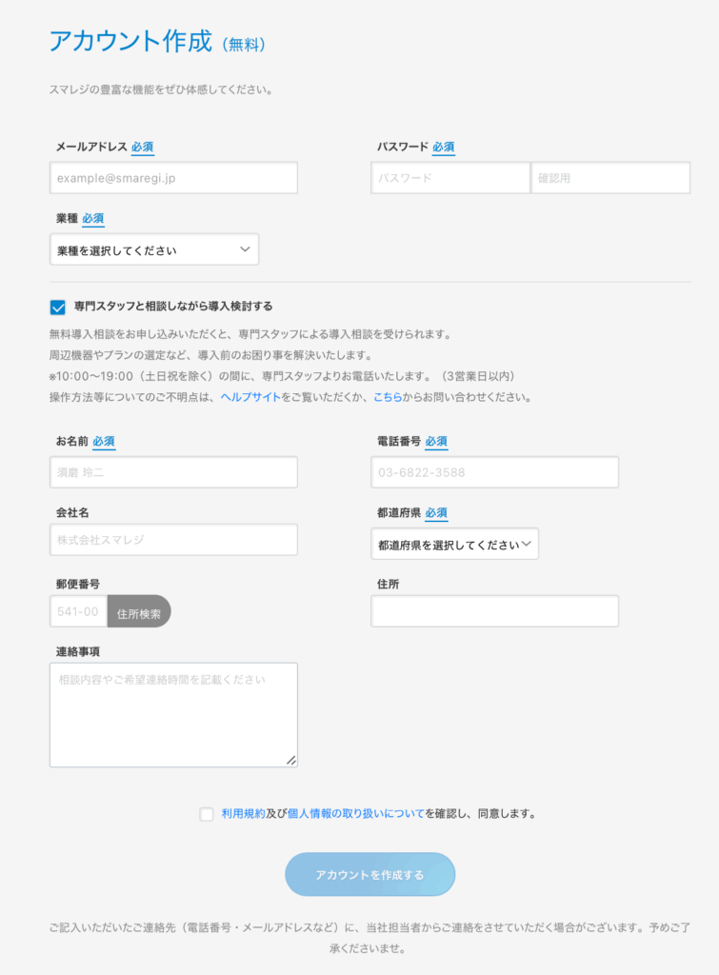
Task: Click the 郵便番号 postal code field
Action: 78,611
